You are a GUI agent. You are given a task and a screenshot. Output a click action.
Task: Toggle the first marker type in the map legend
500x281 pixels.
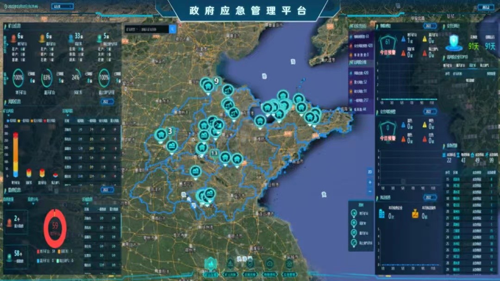pyautogui.click(x=355, y=213)
